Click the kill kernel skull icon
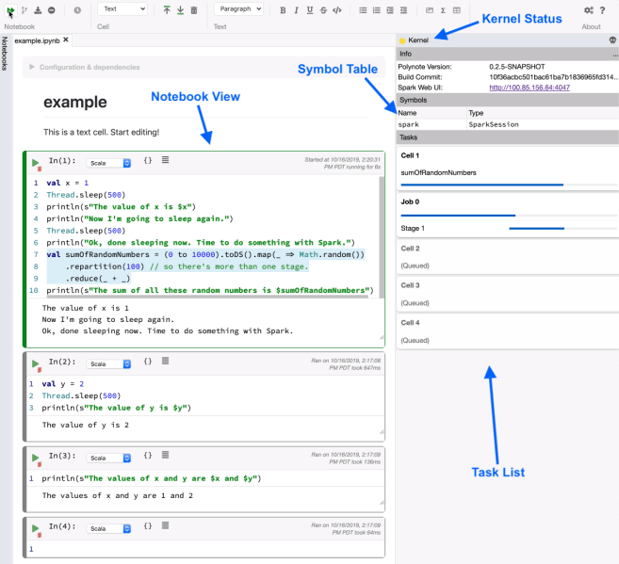The image size is (619, 564). 612,40
